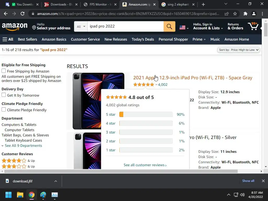
Task: Open Personal Shopper
Action: pos(173,39)
